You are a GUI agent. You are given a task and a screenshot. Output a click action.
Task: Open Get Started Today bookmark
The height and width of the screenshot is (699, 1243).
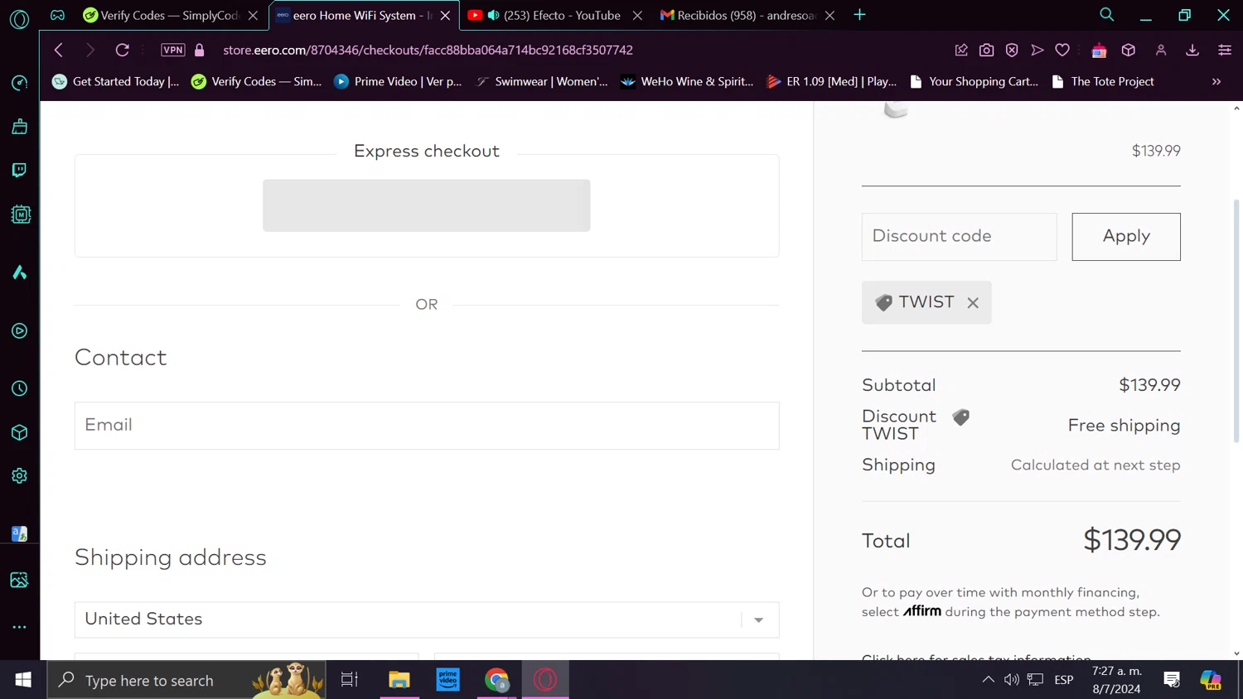pos(115,81)
